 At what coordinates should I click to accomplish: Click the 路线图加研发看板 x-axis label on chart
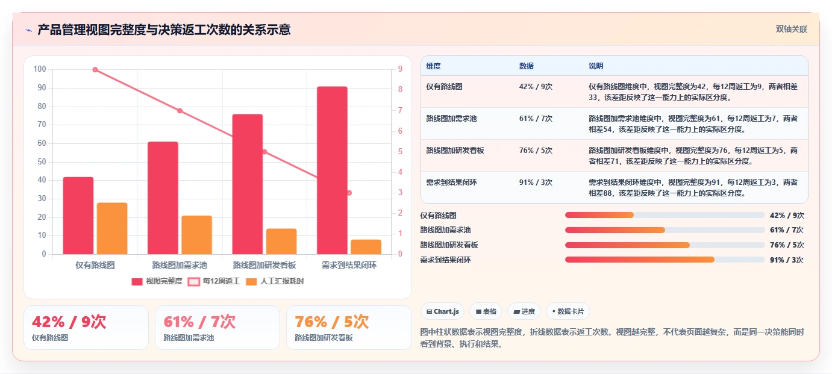264,265
